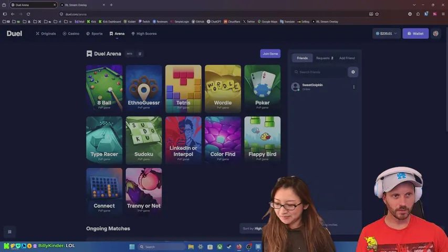Image resolution: width=448 pixels, height=252 pixels.
Task: Switch to Requests tab
Action: 325,58
